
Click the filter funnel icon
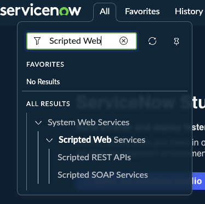click(x=37, y=41)
